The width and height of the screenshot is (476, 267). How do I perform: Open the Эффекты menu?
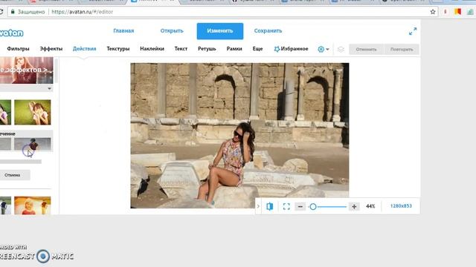click(x=51, y=49)
